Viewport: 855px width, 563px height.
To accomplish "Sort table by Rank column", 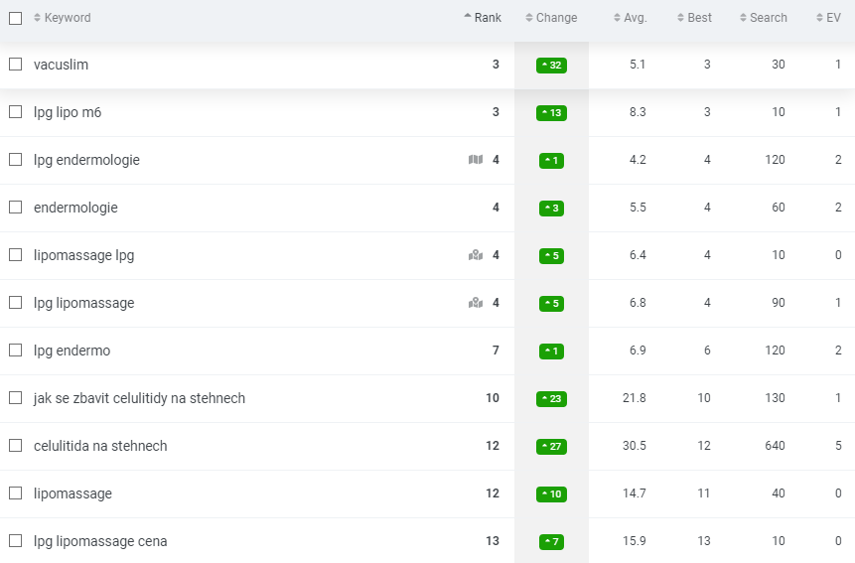I will tap(483, 18).
